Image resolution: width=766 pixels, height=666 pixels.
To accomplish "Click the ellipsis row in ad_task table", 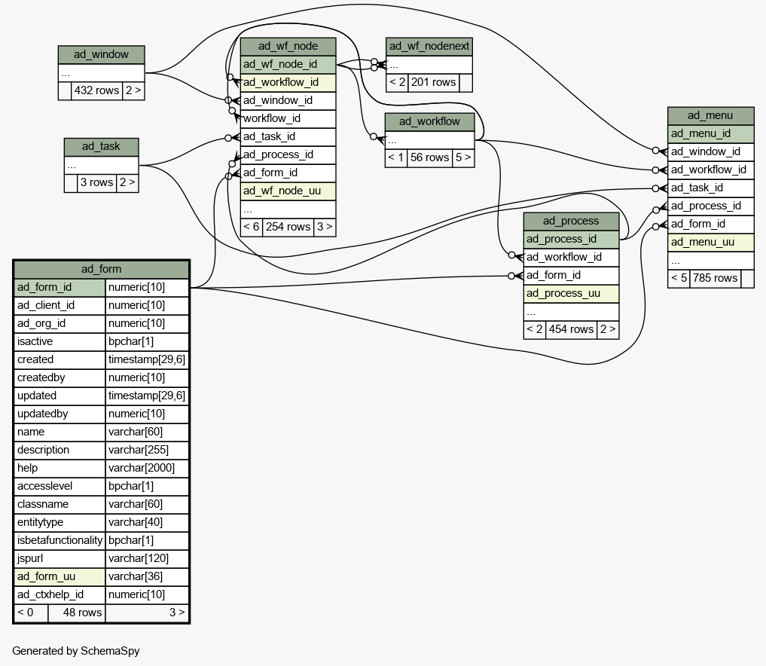I will click(101, 165).
